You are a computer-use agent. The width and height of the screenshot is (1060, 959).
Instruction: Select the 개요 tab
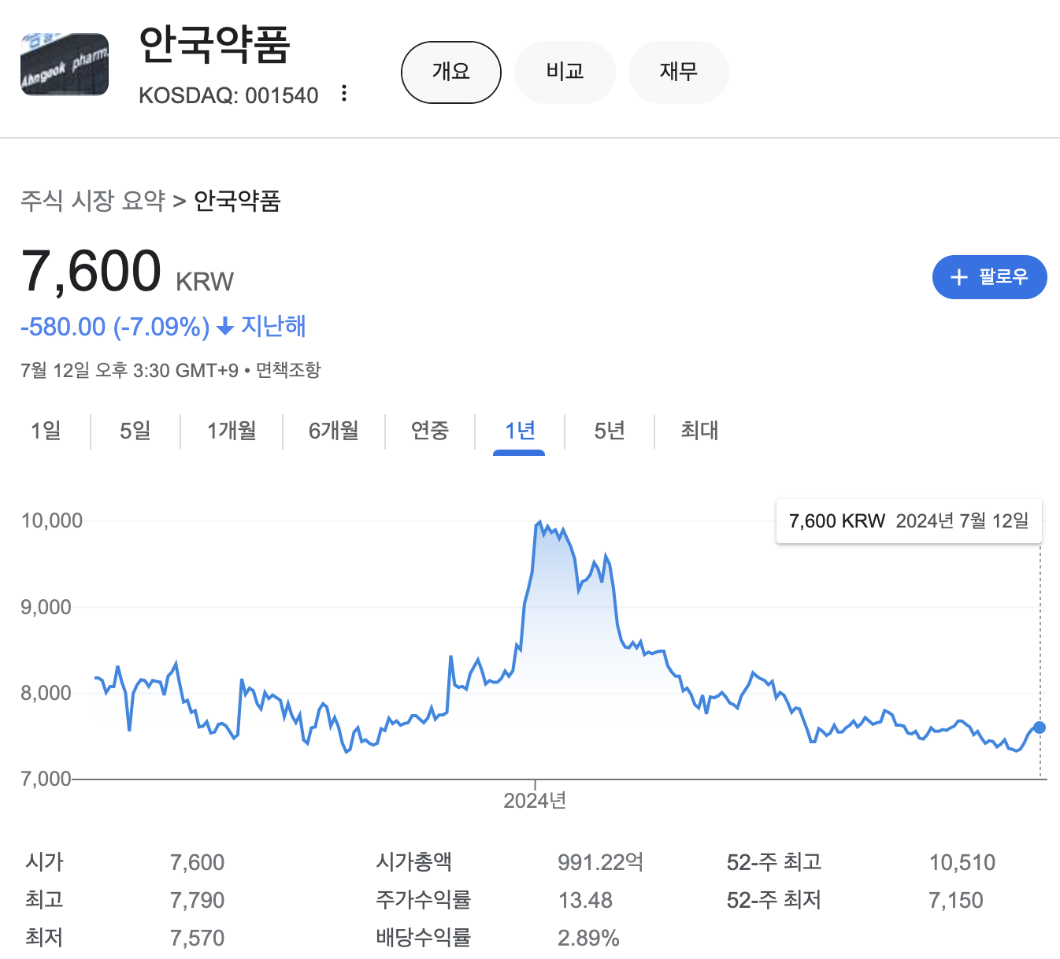(x=451, y=72)
